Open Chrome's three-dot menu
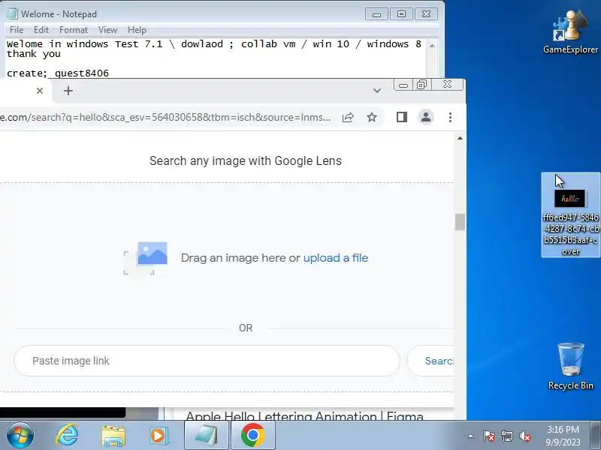This screenshot has height=450, width=601. click(x=450, y=117)
